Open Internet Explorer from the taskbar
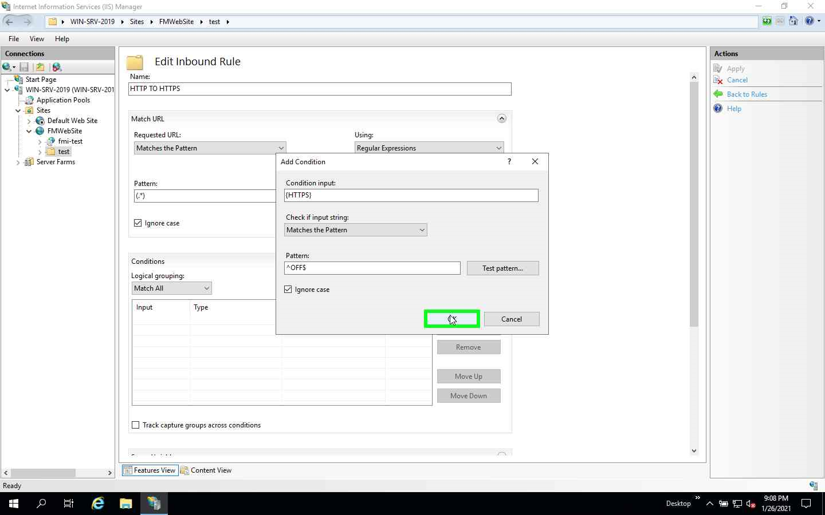Screen dimensions: 825x515 [98, 504]
